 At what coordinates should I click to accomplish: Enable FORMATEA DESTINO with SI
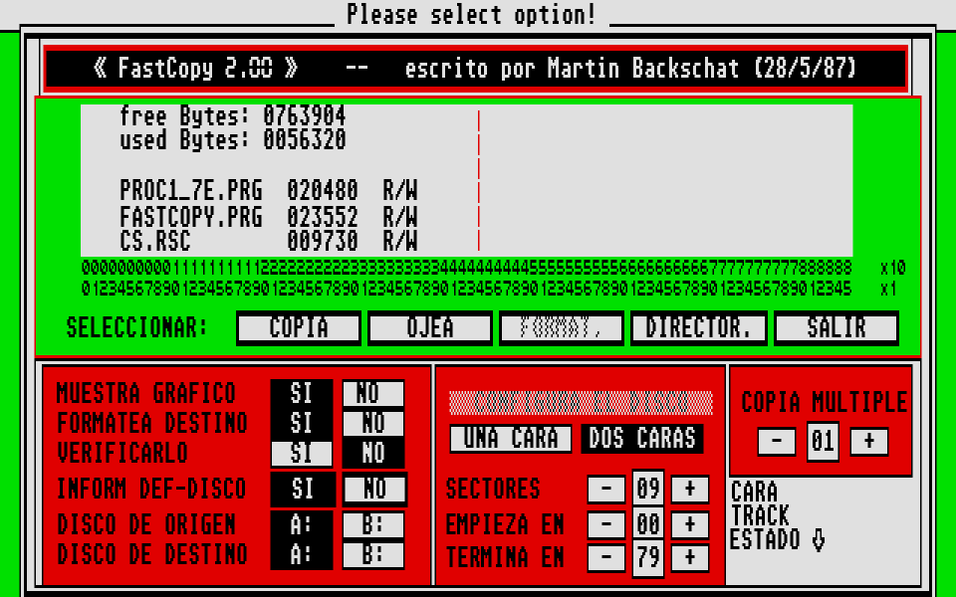click(302, 424)
